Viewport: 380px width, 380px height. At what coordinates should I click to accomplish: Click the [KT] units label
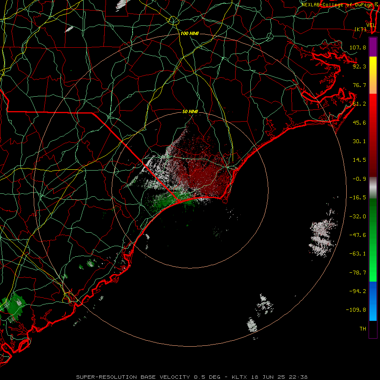361,29
